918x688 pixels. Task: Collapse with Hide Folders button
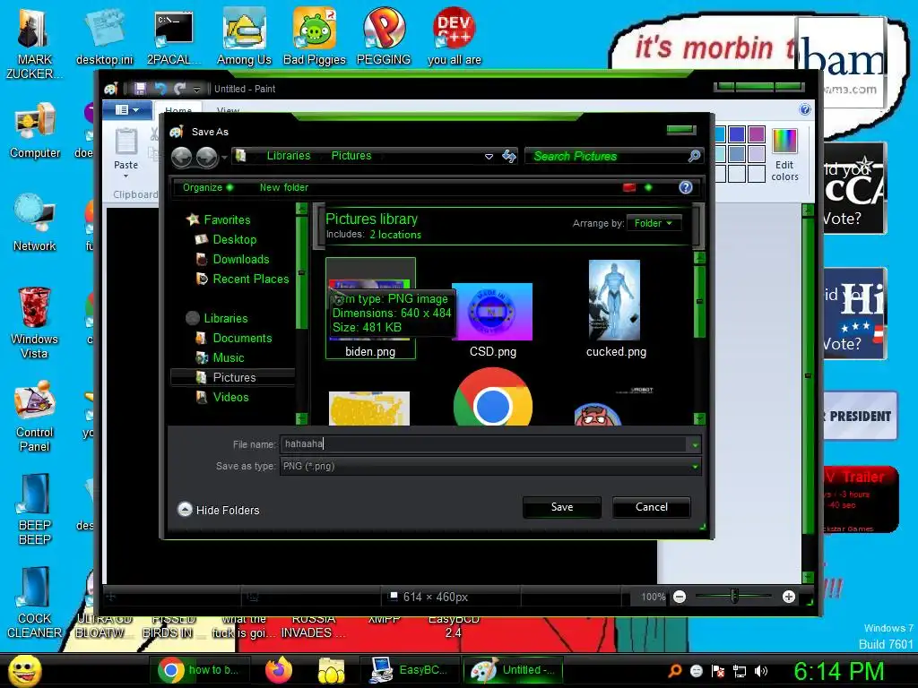tap(219, 510)
